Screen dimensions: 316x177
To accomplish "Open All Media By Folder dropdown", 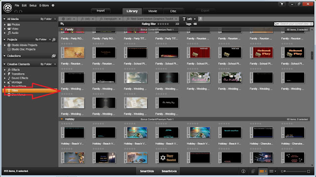I will [48, 19].
